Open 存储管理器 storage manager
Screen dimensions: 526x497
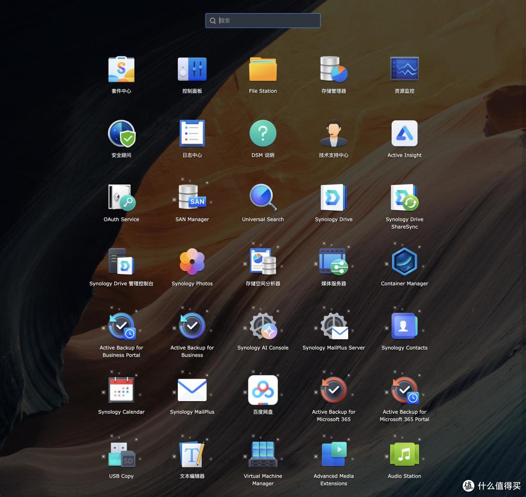(x=334, y=70)
